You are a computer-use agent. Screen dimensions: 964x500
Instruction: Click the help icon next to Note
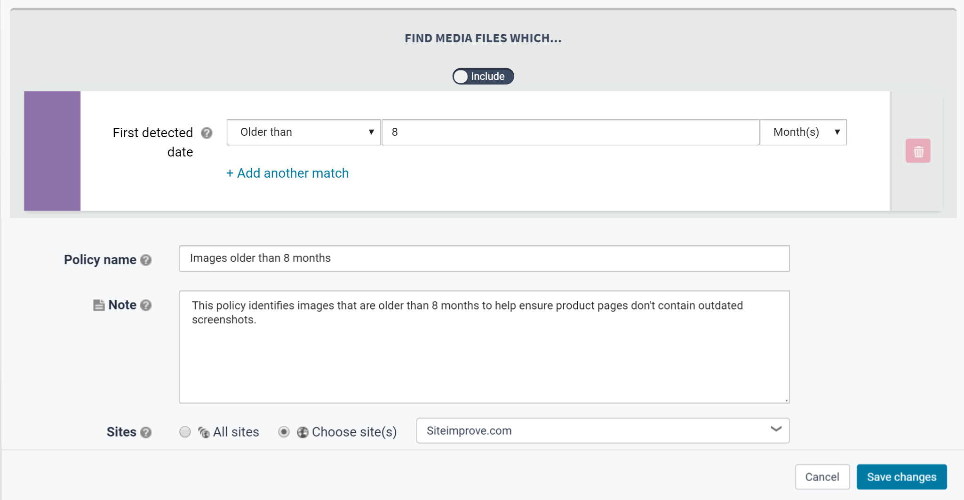point(146,305)
